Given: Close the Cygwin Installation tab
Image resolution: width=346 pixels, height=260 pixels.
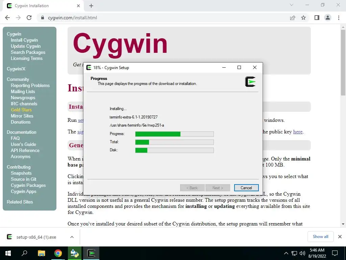Looking at the screenshot, I should tap(78, 6).
